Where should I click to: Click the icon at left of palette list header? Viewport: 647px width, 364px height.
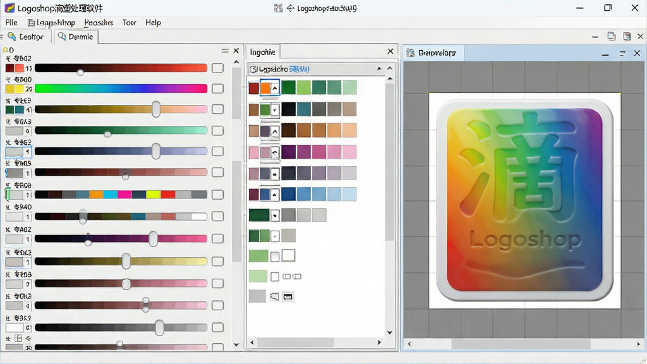click(x=254, y=69)
